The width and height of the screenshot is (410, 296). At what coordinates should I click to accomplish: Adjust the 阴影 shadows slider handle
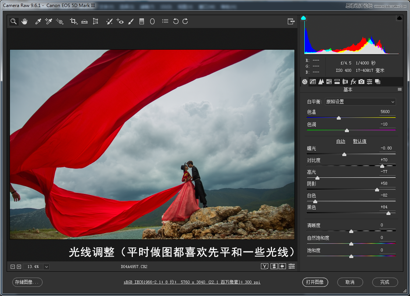(377, 190)
